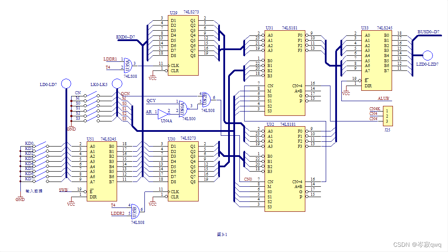The image size is (448, 252).
Task: Select the CN0 label near U32
Action: [248, 179]
